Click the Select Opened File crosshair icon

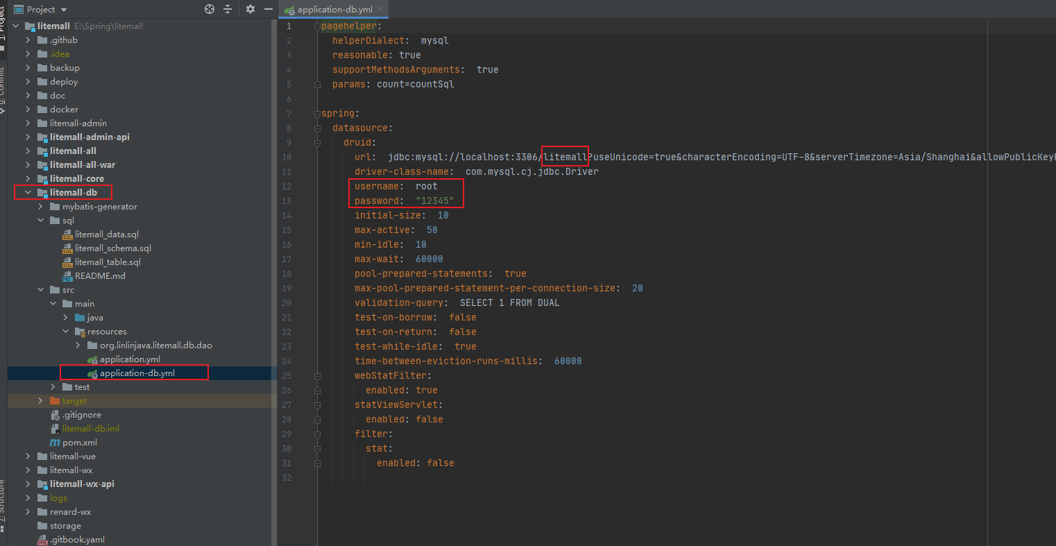[x=210, y=9]
